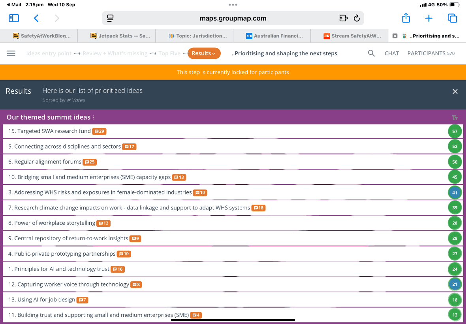Viewport: 466px width, 324px height.
Task: Open the page settings icon in address bar
Action: click(x=111, y=18)
